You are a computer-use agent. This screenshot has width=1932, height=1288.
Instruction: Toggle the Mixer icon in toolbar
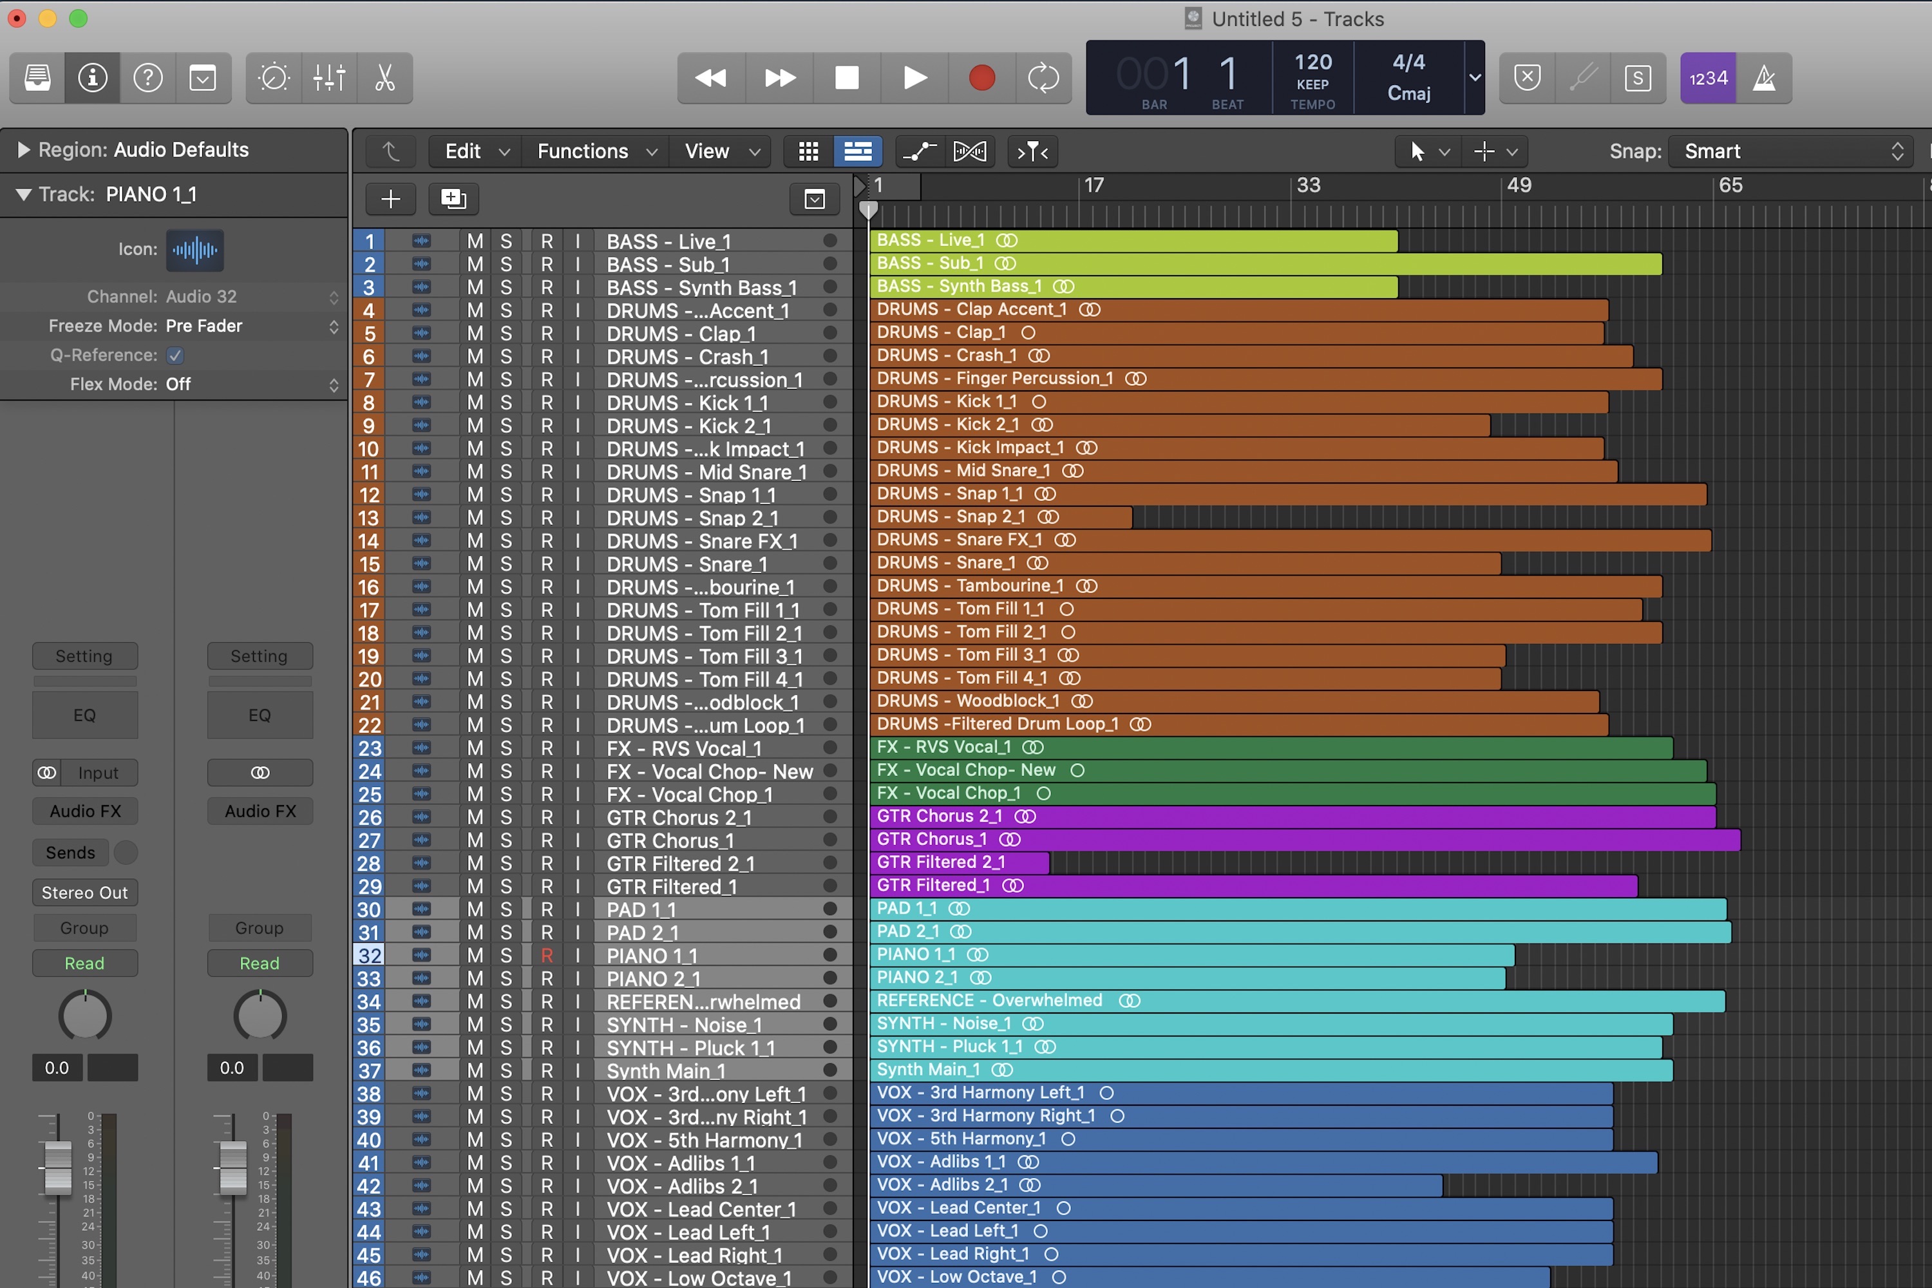click(328, 78)
